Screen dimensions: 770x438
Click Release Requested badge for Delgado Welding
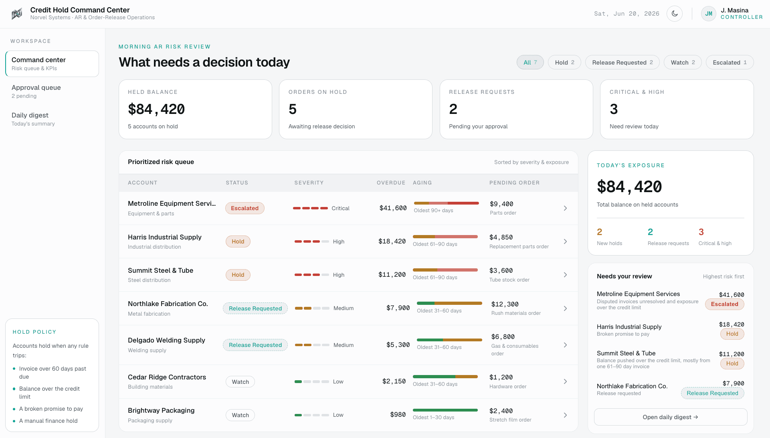255,345
